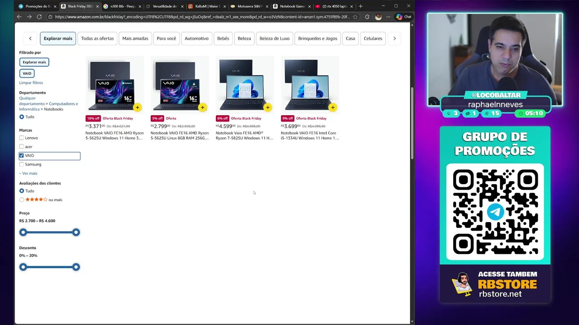Screen dimensions: 579x325
Task: Check the Lenovo brand checkbox
Action: [22, 138]
